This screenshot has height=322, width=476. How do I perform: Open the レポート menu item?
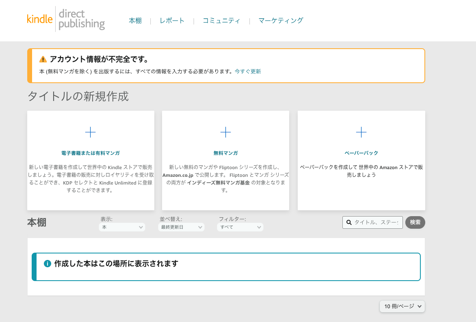pyautogui.click(x=172, y=21)
